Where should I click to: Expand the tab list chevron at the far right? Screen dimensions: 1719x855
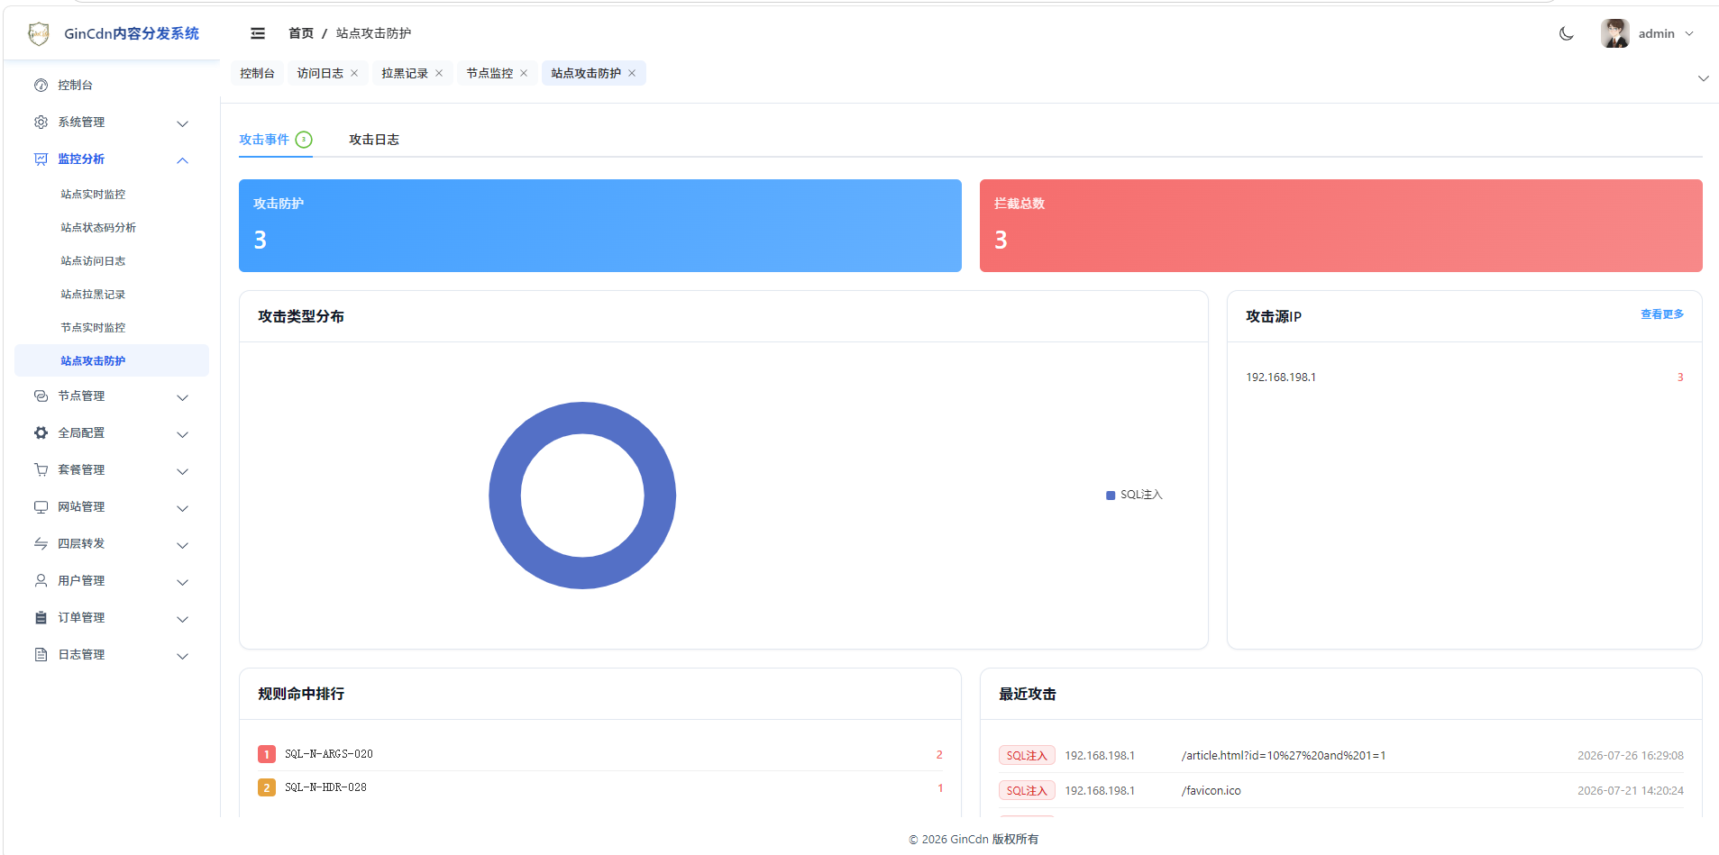click(1704, 78)
